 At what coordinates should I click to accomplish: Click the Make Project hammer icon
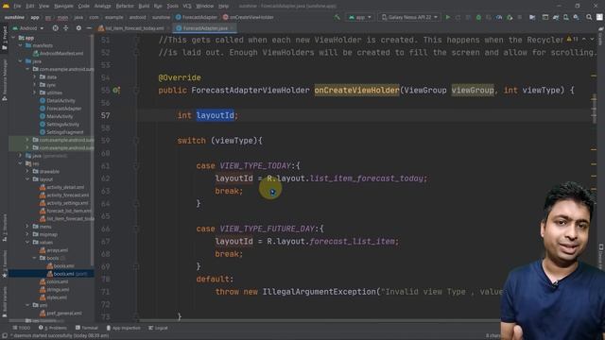pyautogui.click(x=337, y=17)
